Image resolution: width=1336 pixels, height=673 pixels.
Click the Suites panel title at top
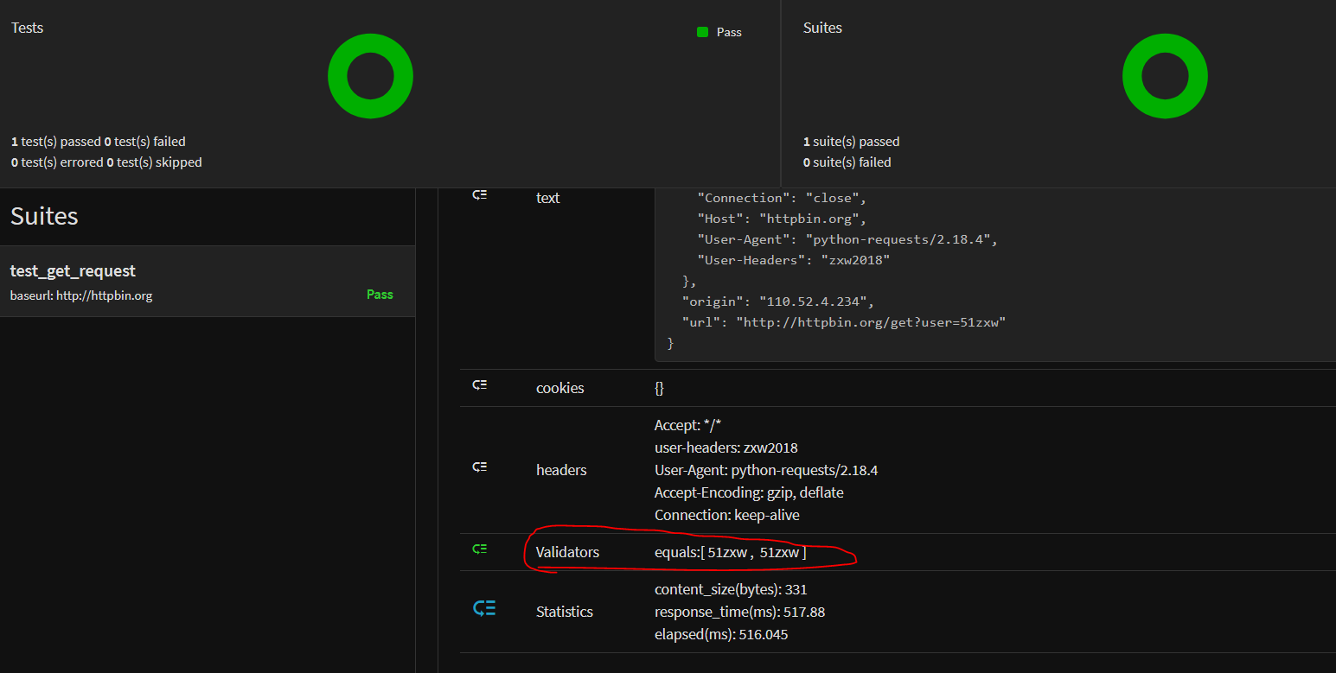coord(822,28)
